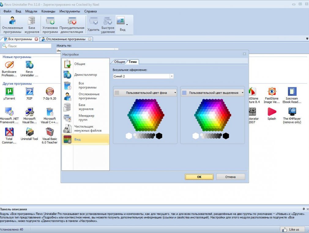This screenshot has height=233, width=309.
Task: Select the Visual Basic 6.0 Teacher icon
Action: pos(50,136)
